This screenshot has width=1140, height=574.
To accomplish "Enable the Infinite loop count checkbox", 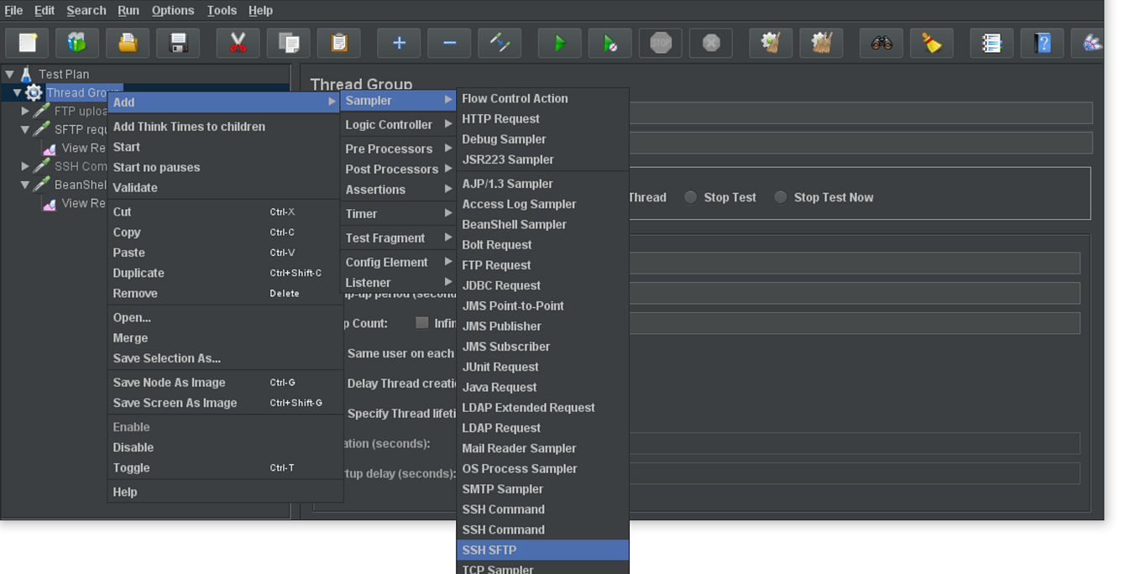I will 422,322.
